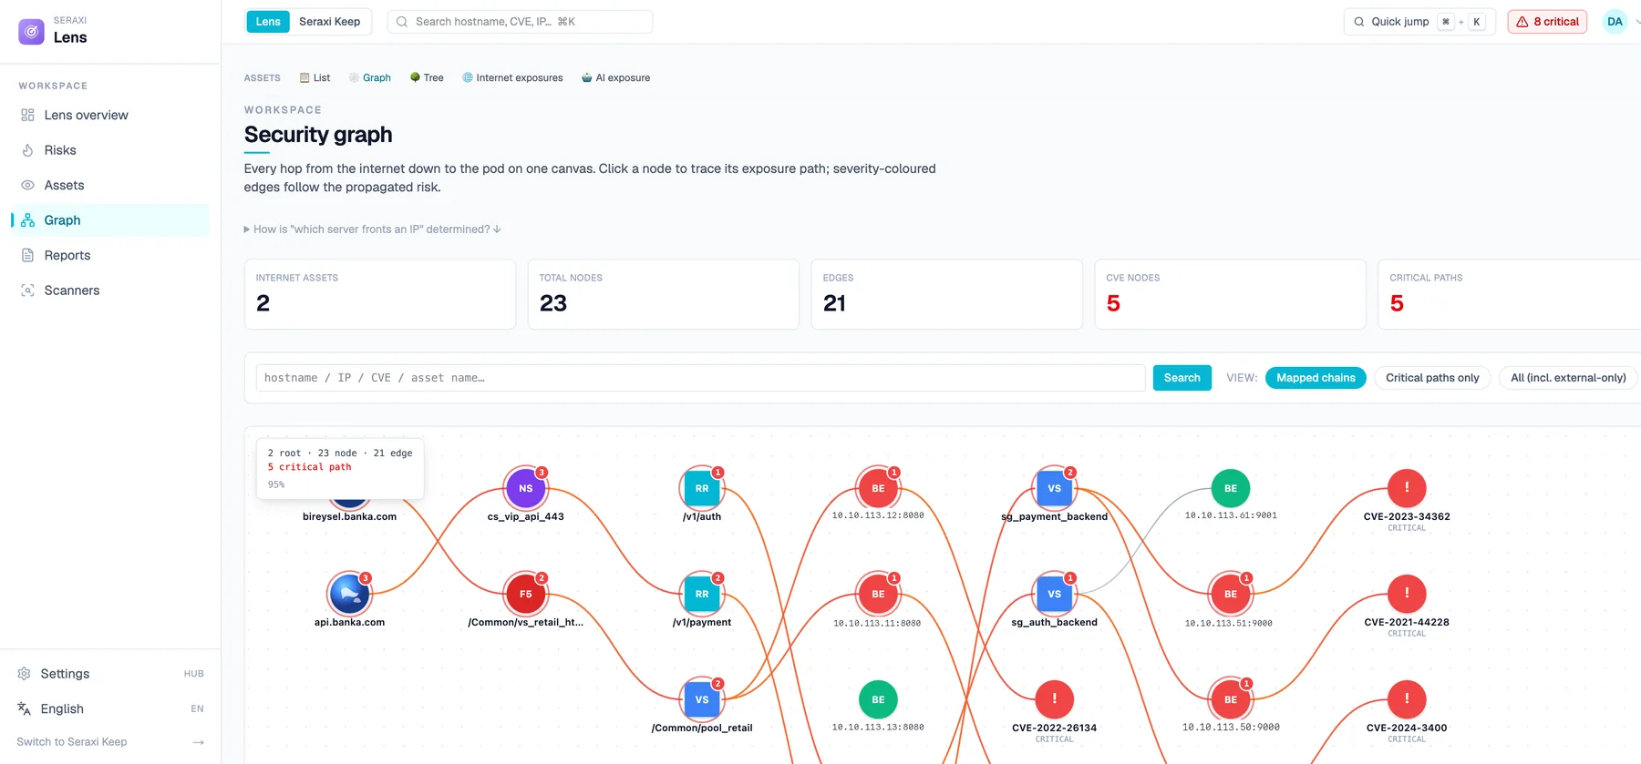Open Reports from sidebar

pyautogui.click(x=109, y=255)
